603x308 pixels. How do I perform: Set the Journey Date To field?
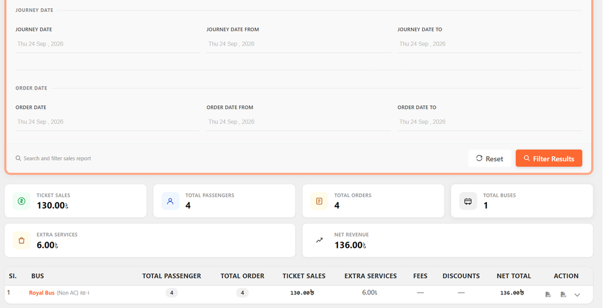[489, 44]
